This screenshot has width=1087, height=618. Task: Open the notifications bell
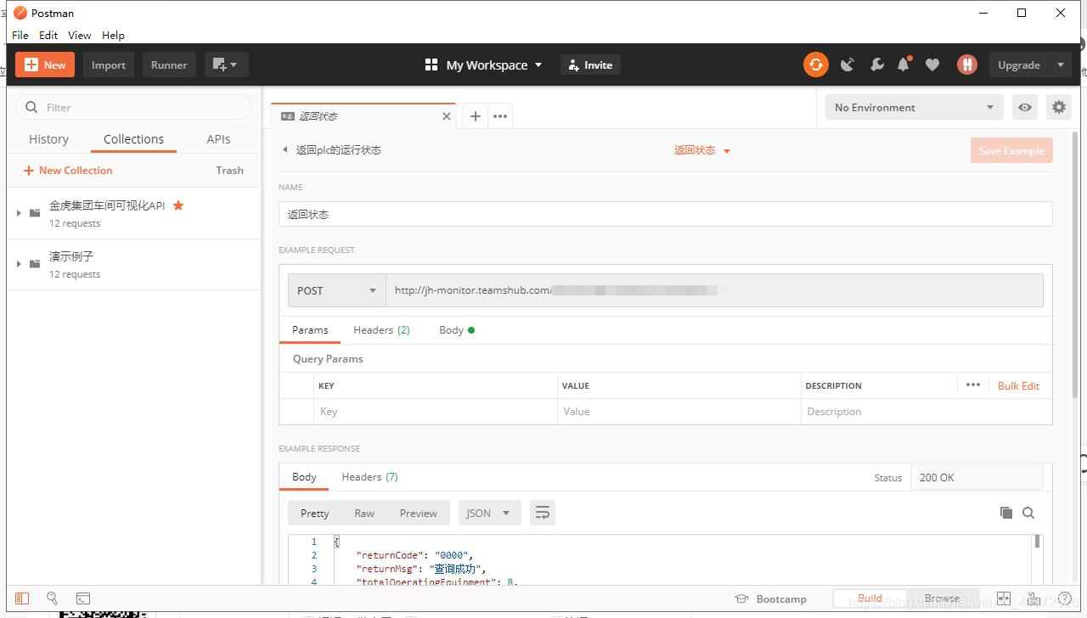(x=903, y=65)
